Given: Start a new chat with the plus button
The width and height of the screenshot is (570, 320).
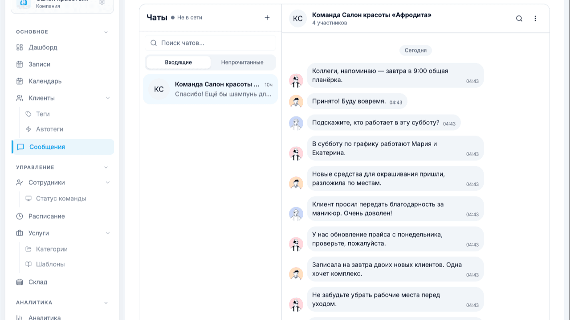Looking at the screenshot, I should 267,17.
